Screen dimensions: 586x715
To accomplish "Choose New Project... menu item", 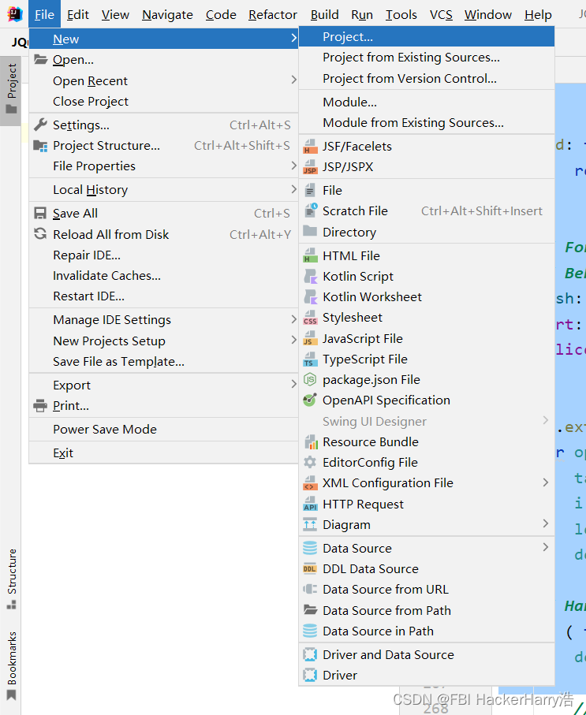I will click(x=427, y=36).
